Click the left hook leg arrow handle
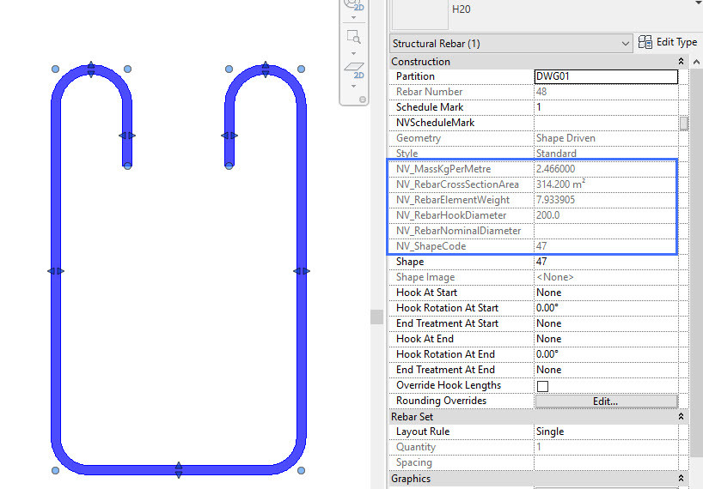Viewport: 703px width, 489px height. [x=127, y=136]
